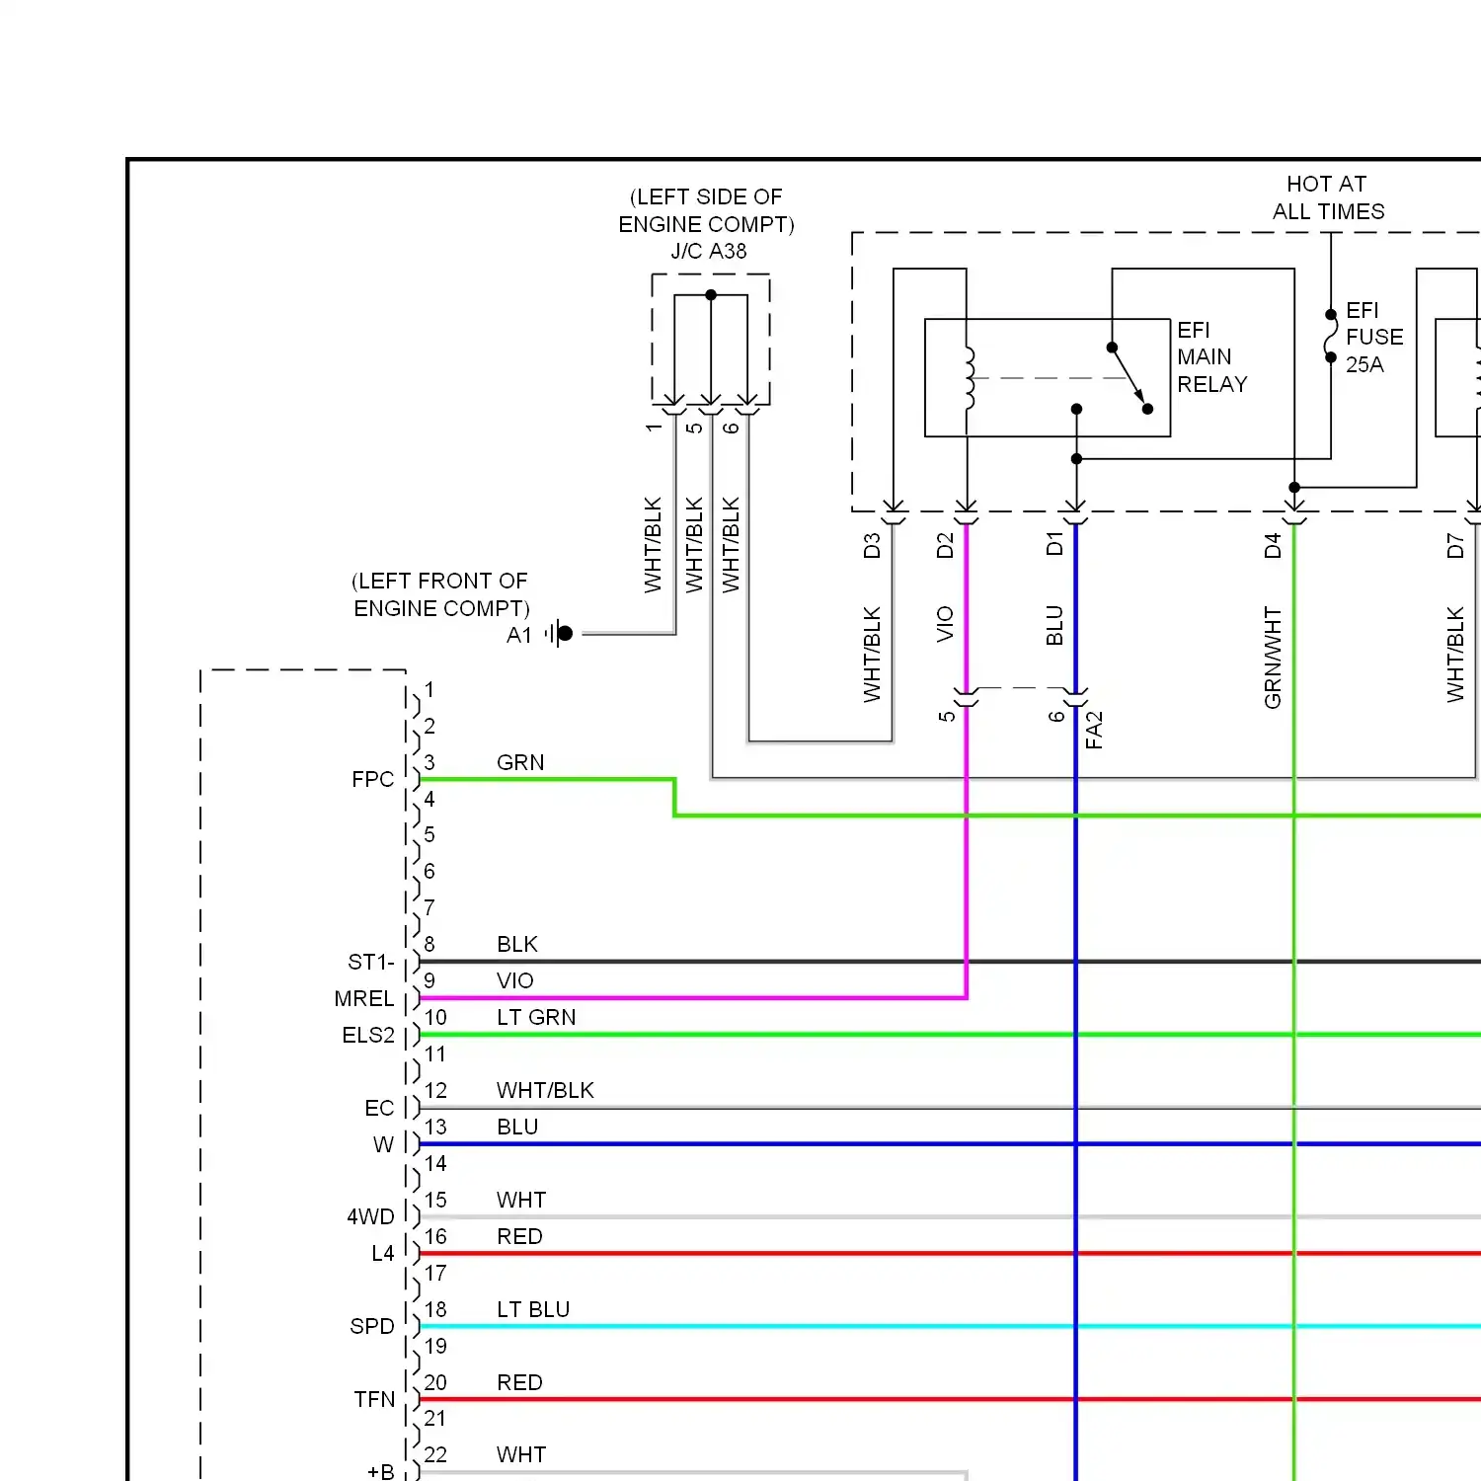This screenshot has height=1481, width=1481.
Task: Select the "EFI MAIN RELAY" label
Action: tap(1211, 356)
